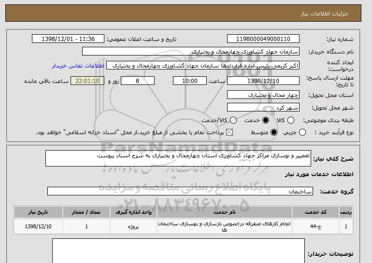
Task: Click the unit cell پروژه
Action: [x=133, y=226]
